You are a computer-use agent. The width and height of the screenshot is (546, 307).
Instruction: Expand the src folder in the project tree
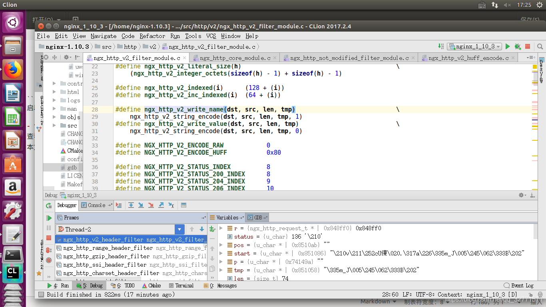54,126
